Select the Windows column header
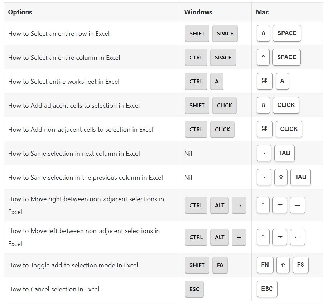 pos(198,12)
